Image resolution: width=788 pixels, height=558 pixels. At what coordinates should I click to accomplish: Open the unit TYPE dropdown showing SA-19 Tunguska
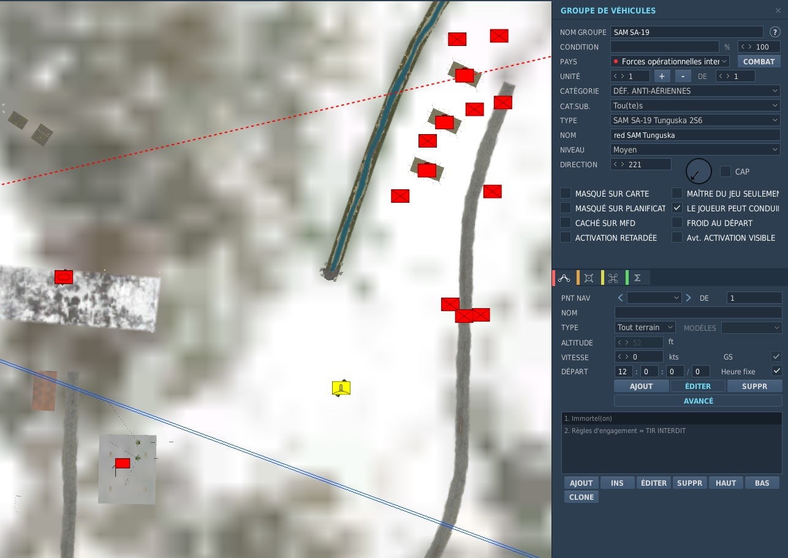coord(695,120)
